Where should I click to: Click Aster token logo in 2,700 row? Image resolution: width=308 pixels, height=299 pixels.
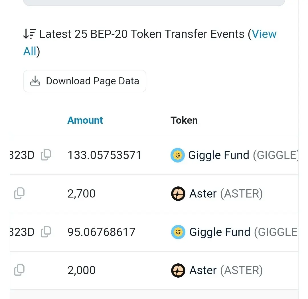click(178, 194)
